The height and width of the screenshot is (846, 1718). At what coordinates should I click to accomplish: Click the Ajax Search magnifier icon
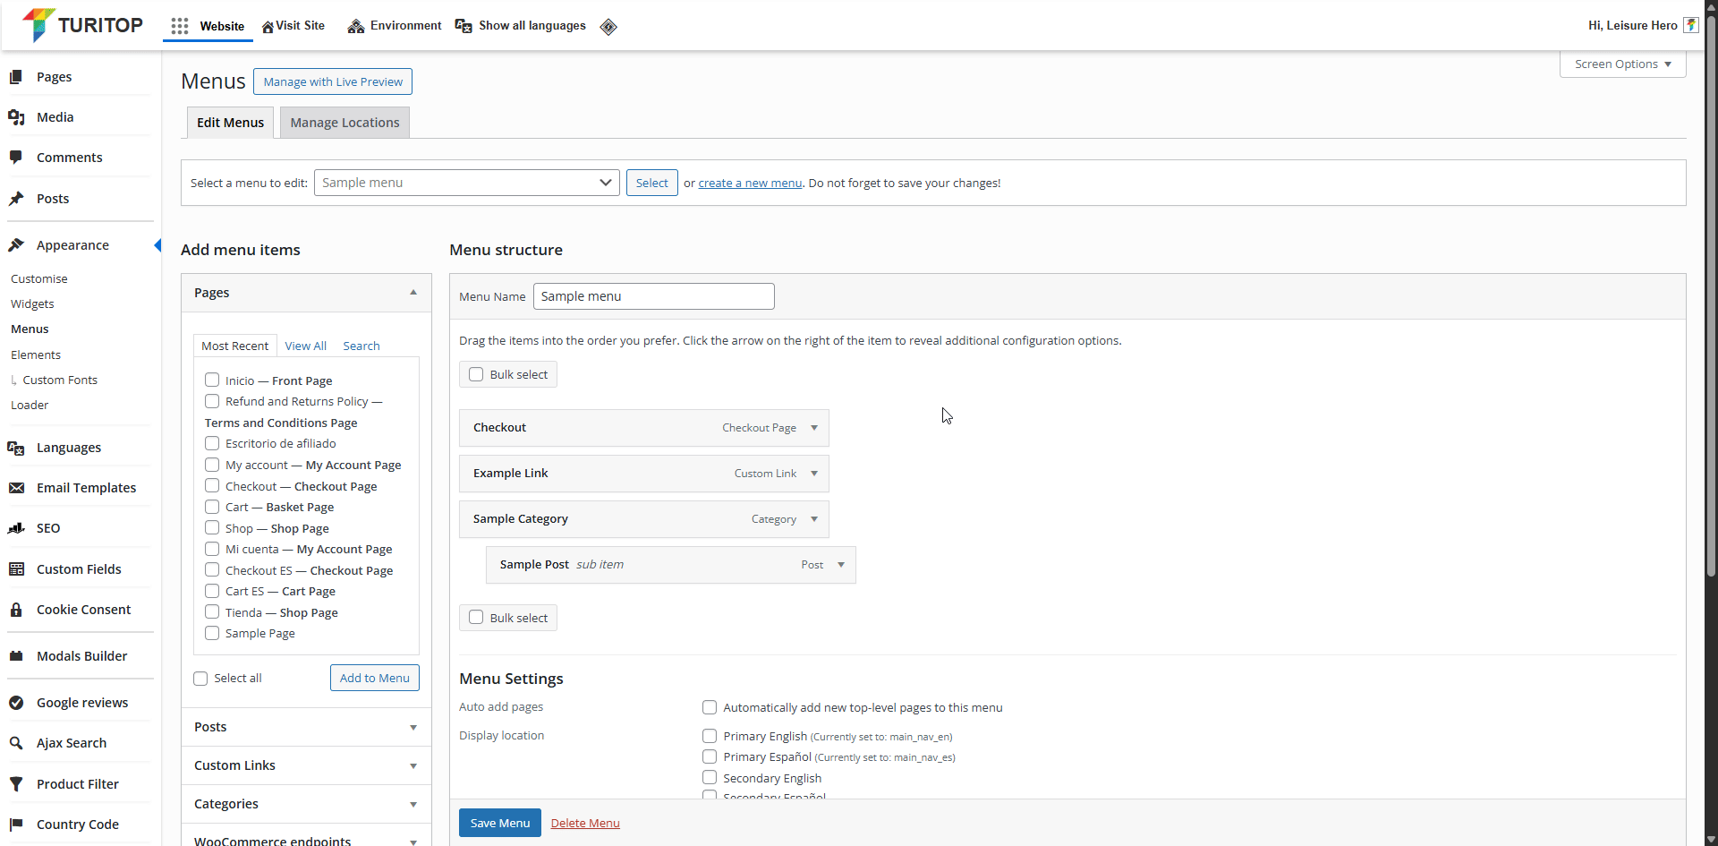click(16, 743)
